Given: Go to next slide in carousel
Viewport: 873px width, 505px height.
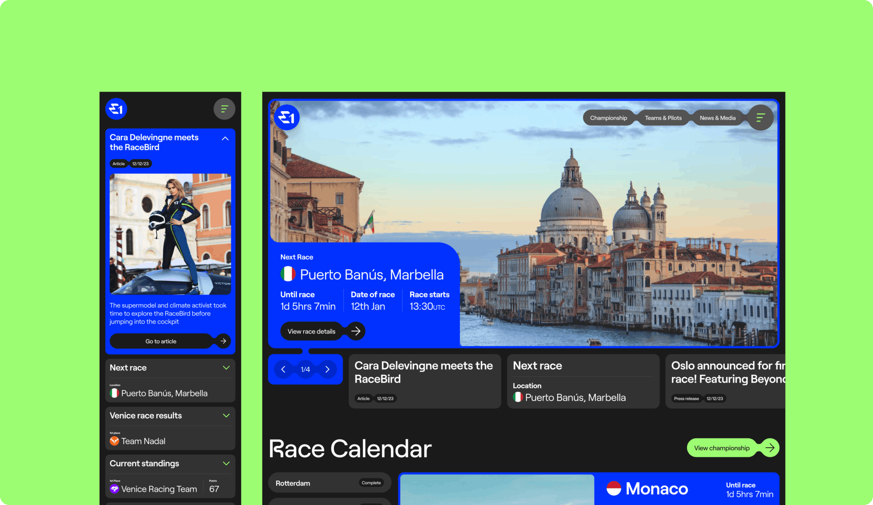Looking at the screenshot, I should point(327,369).
